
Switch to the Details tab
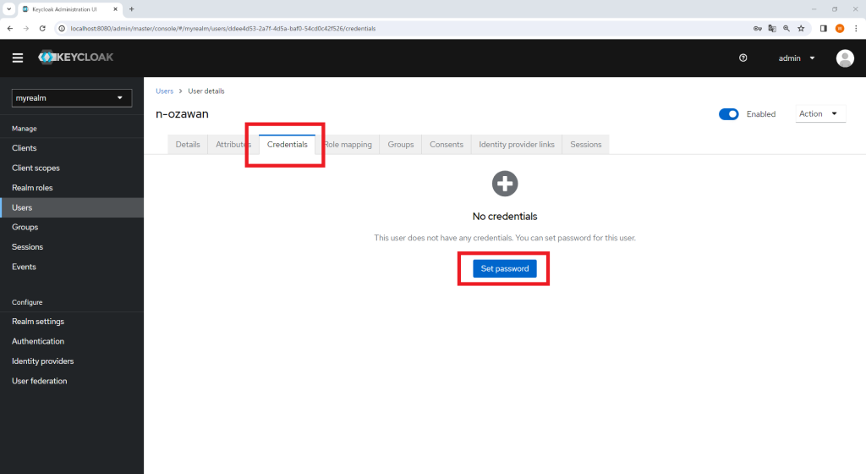pyautogui.click(x=188, y=144)
